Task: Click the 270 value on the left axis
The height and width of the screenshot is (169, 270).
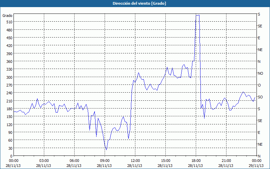Action: coord(9,85)
